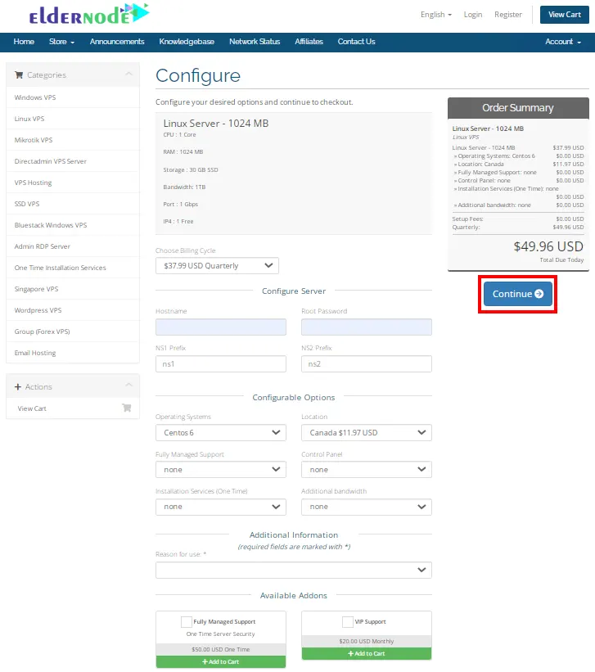Open the Announcements page
Screen dimensions: 595x672
117,42
